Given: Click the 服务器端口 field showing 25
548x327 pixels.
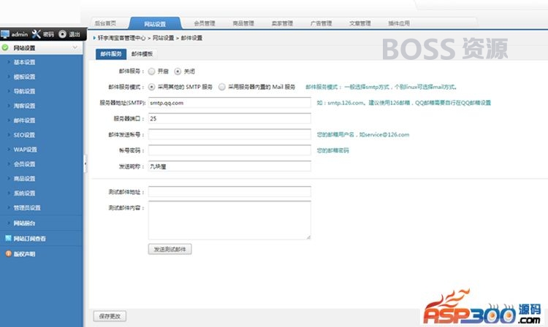Looking at the screenshot, I should pos(229,118).
